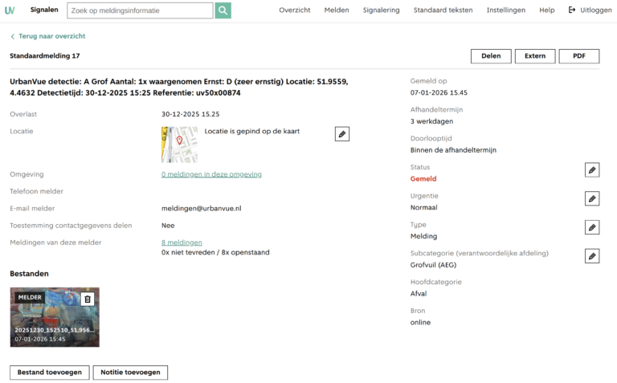Edit the Subcategorie pencil icon

tap(592, 256)
